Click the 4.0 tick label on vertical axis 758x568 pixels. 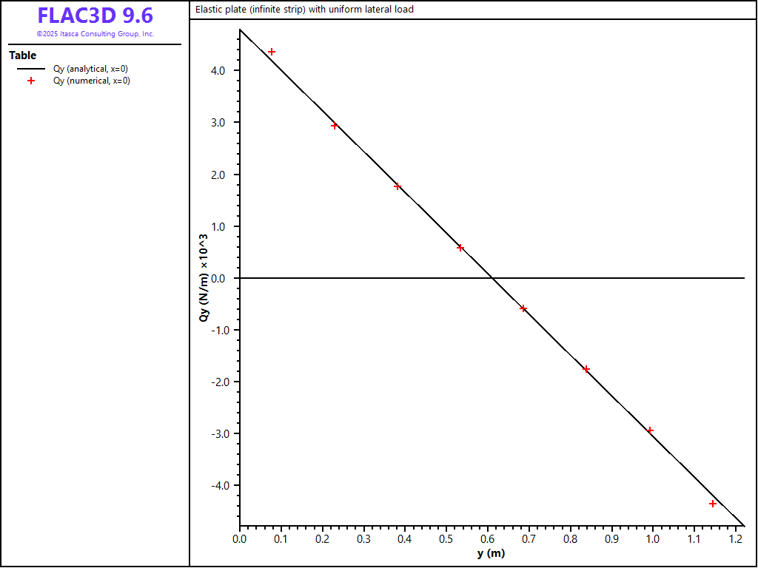[x=218, y=71]
